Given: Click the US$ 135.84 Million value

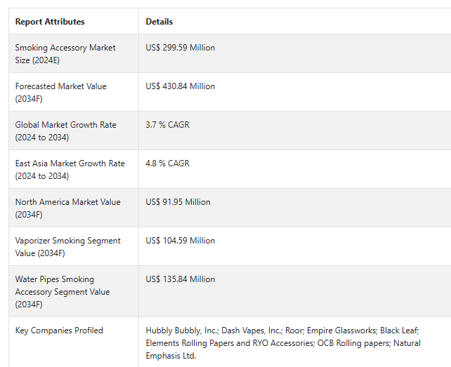Looking at the screenshot, I should [x=181, y=279].
